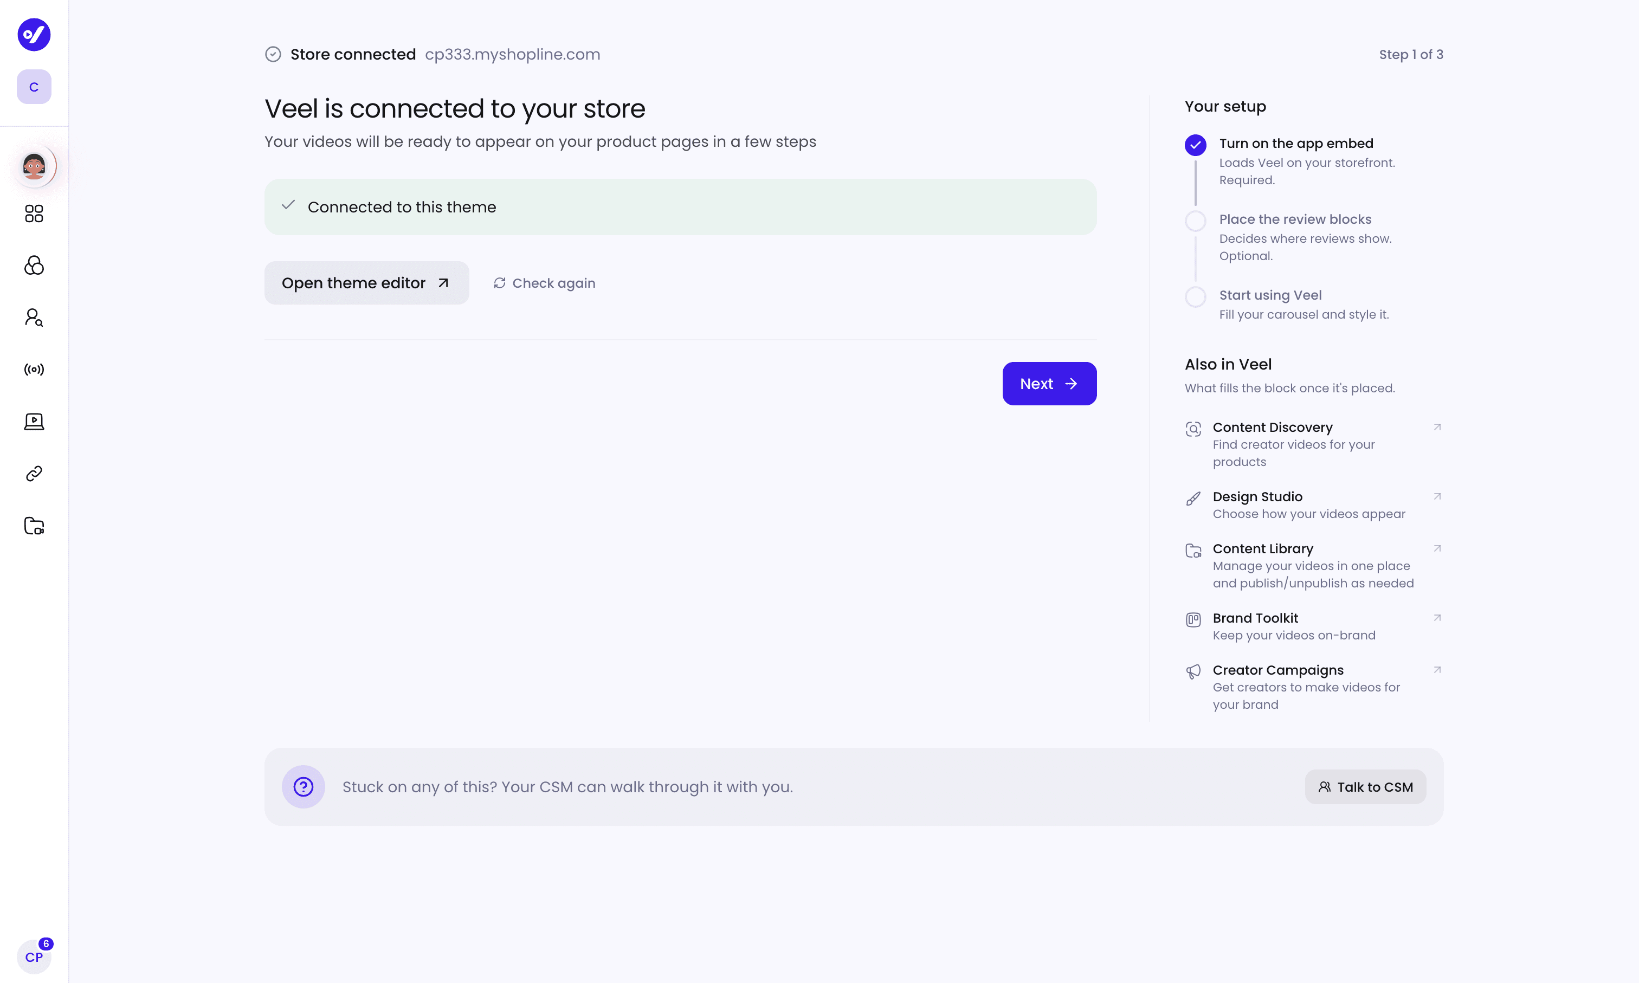Open Design Studio link
This screenshot has height=983, width=1639.
(x=1314, y=506)
